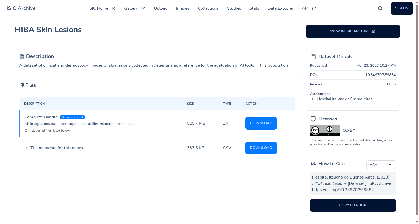Open the Stats page

click(x=254, y=8)
